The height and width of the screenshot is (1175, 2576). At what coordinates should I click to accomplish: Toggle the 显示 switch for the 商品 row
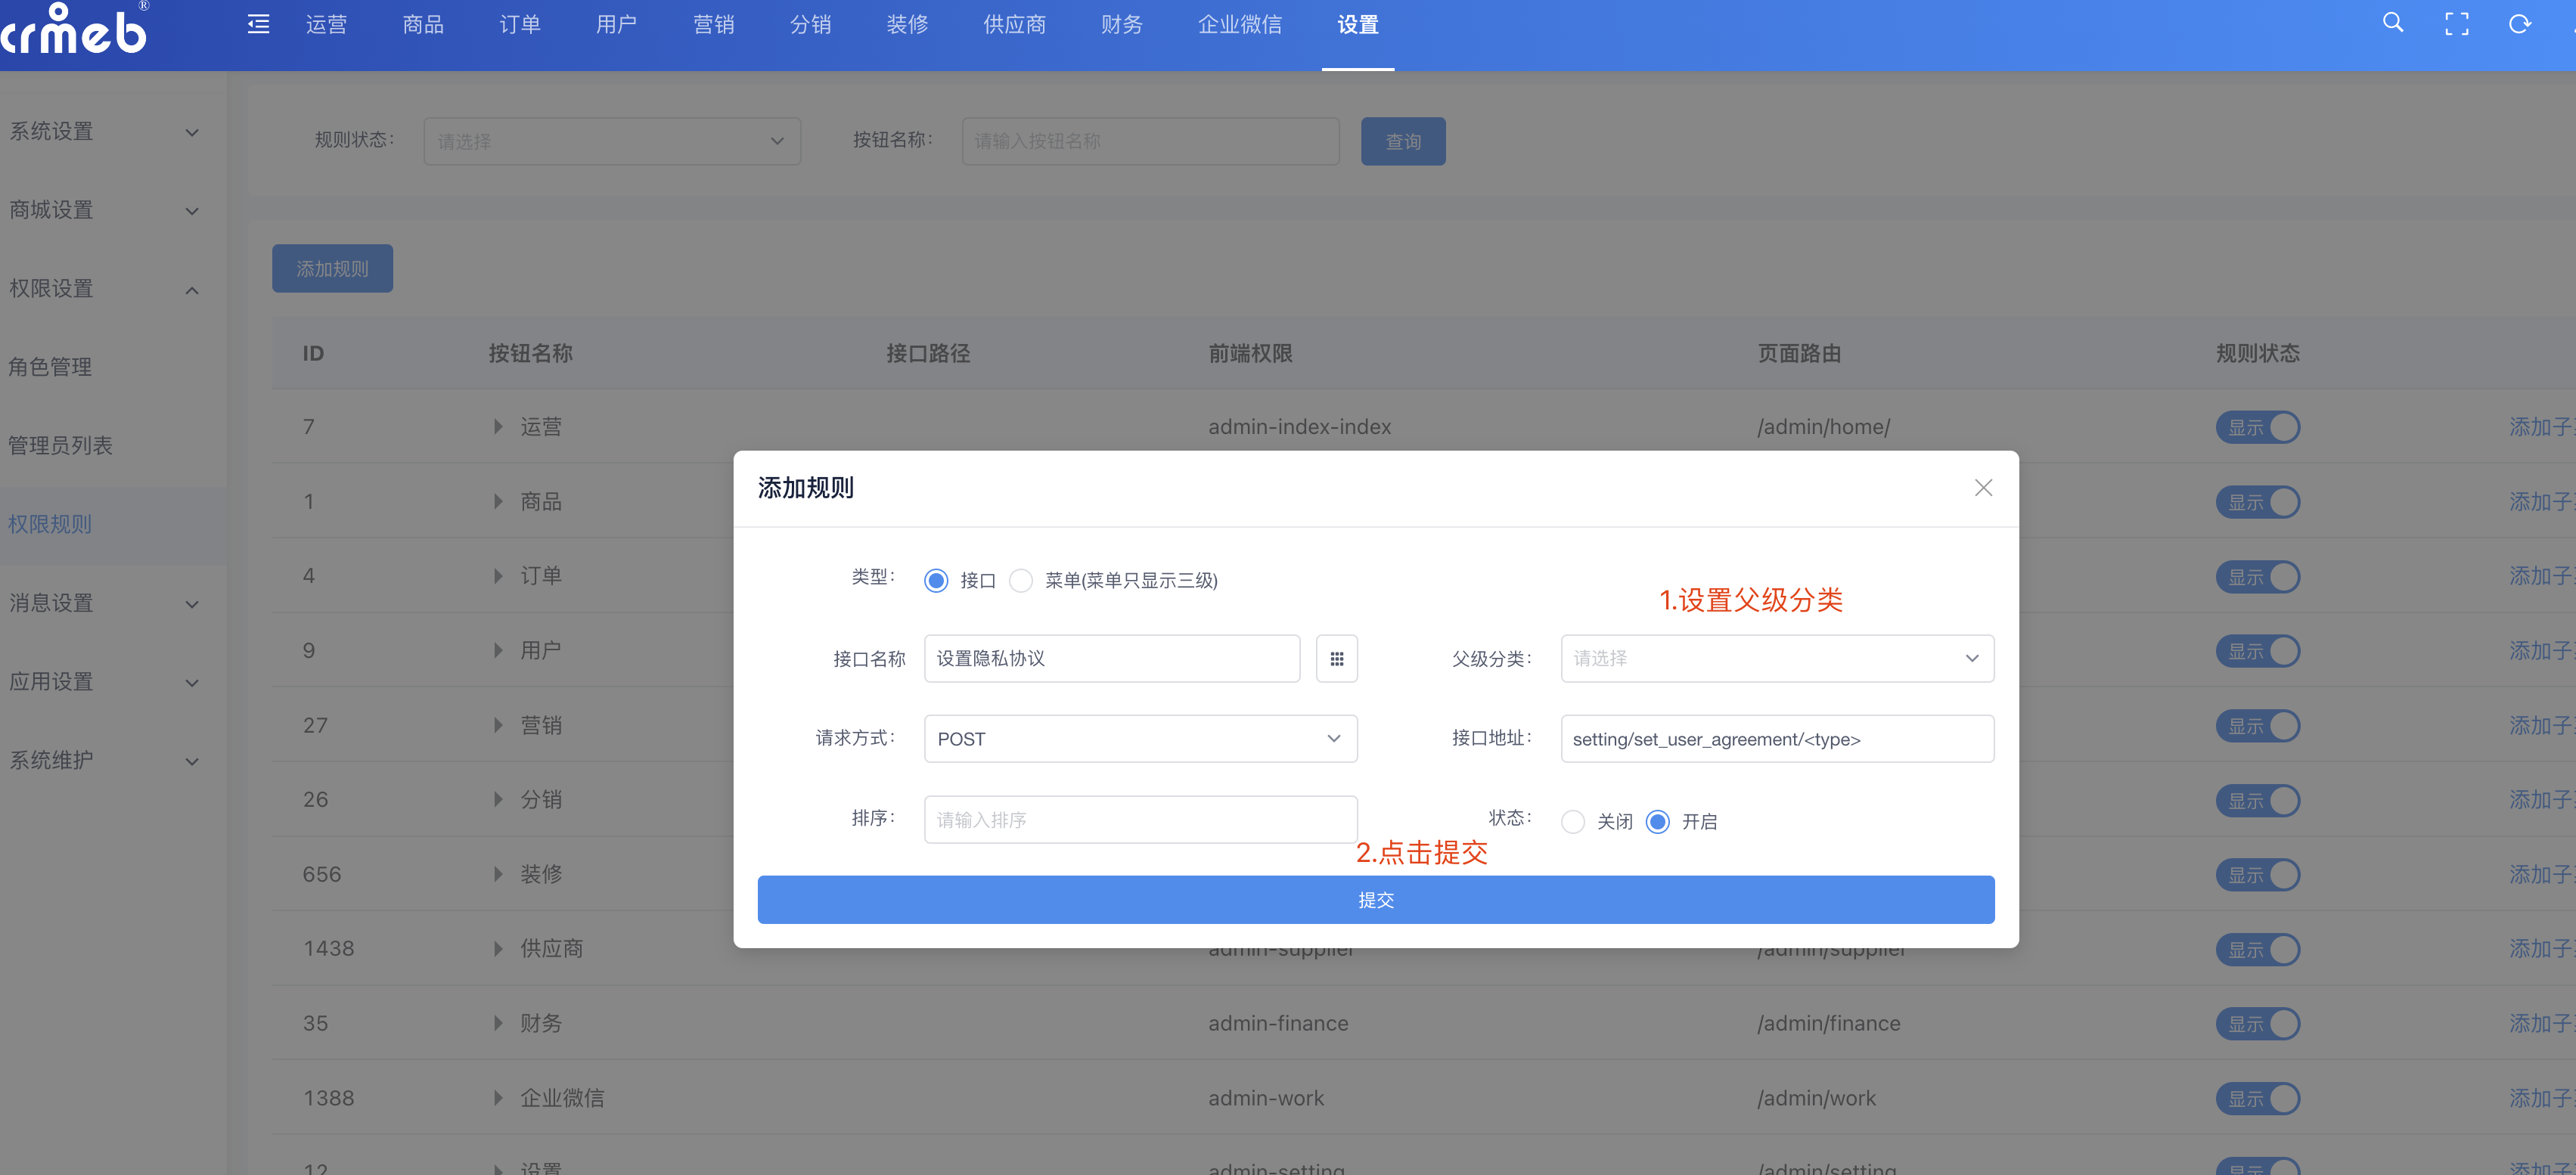pos(2257,502)
